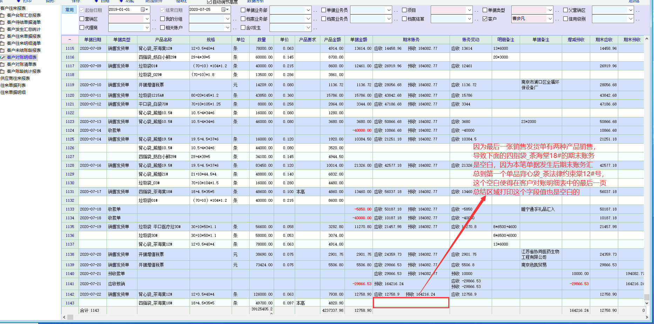654x324 pixels.
Task: Open the 单据类型 filter dropdown
Action: (x=550, y=10)
